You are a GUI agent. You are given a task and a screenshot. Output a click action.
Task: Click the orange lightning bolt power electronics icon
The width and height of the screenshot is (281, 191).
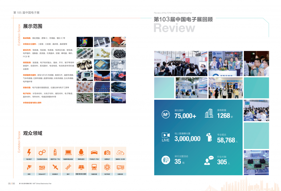pyautogui.click(x=29, y=152)
